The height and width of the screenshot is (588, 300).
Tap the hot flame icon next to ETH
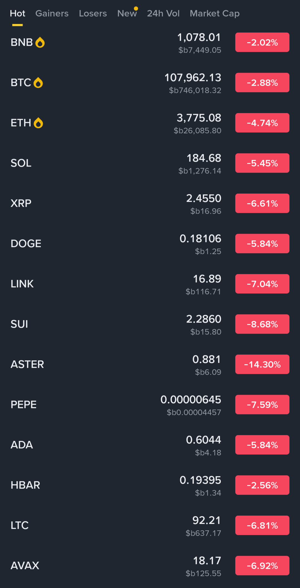click(x=38, y=123)
